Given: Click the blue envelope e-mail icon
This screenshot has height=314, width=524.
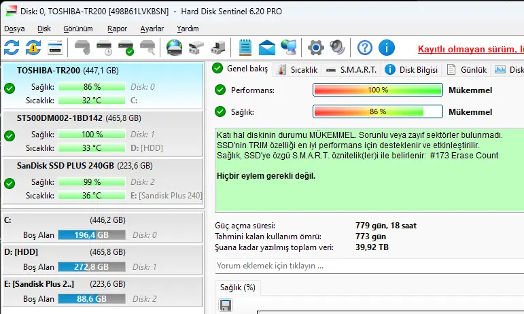Looking at the screenshot, I should pyautogui.click(x=267, y=48).
